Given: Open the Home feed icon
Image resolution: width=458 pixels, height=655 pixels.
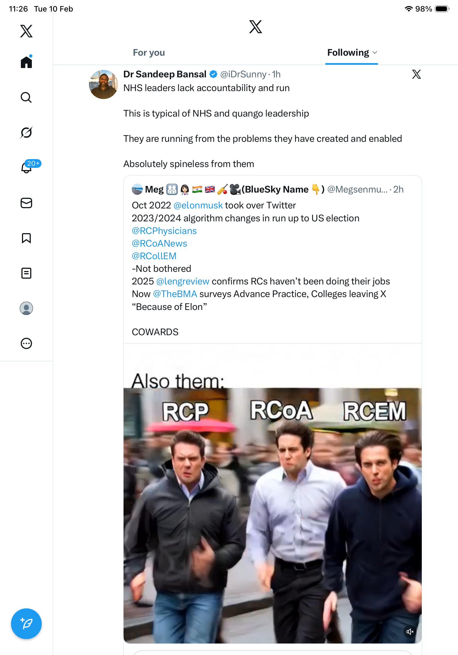Looking at the screenshot, I should point(26,62).
